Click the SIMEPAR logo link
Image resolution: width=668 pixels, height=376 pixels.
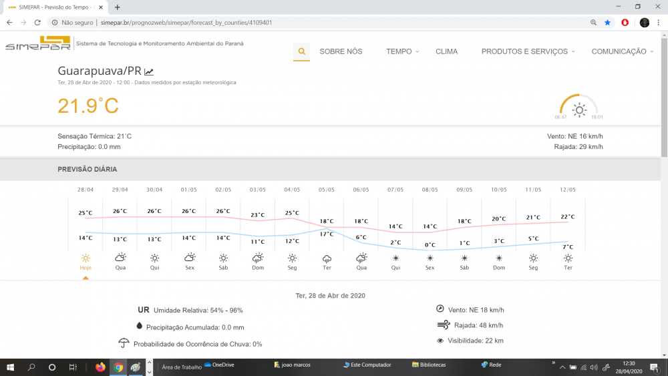[38, 45]
